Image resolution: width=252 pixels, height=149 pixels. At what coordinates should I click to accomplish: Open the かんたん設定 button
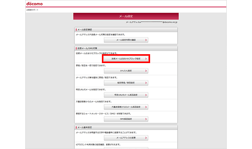126,71
